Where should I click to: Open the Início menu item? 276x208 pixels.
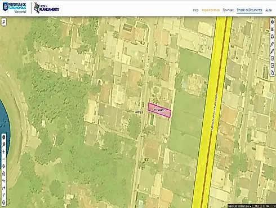click(x=195, y=10)
